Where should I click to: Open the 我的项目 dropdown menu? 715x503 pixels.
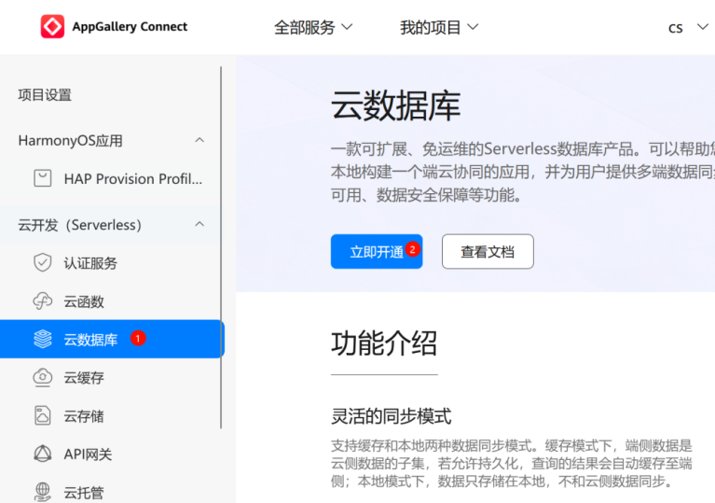[439, 27]
